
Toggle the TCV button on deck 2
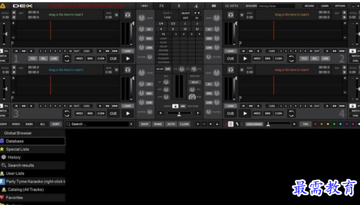pos(304,58)
